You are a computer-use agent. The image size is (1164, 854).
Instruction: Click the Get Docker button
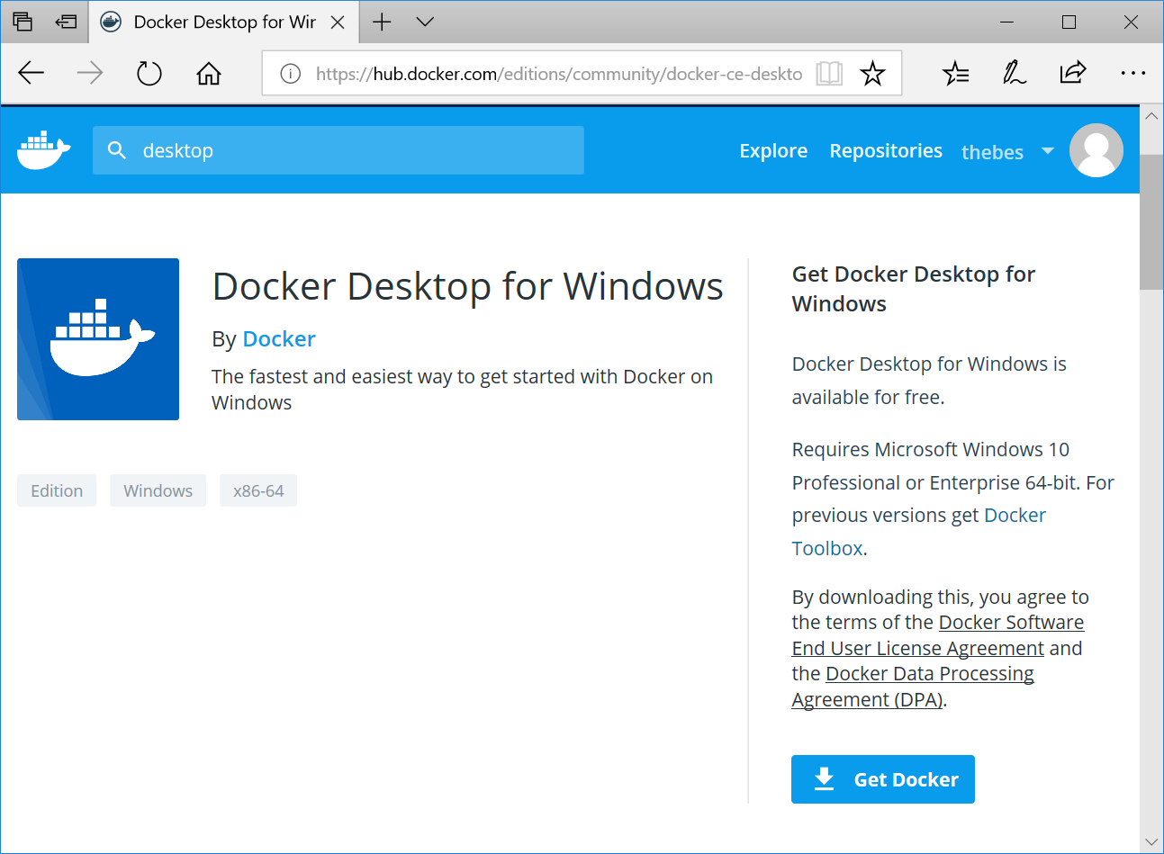(882, 779)
